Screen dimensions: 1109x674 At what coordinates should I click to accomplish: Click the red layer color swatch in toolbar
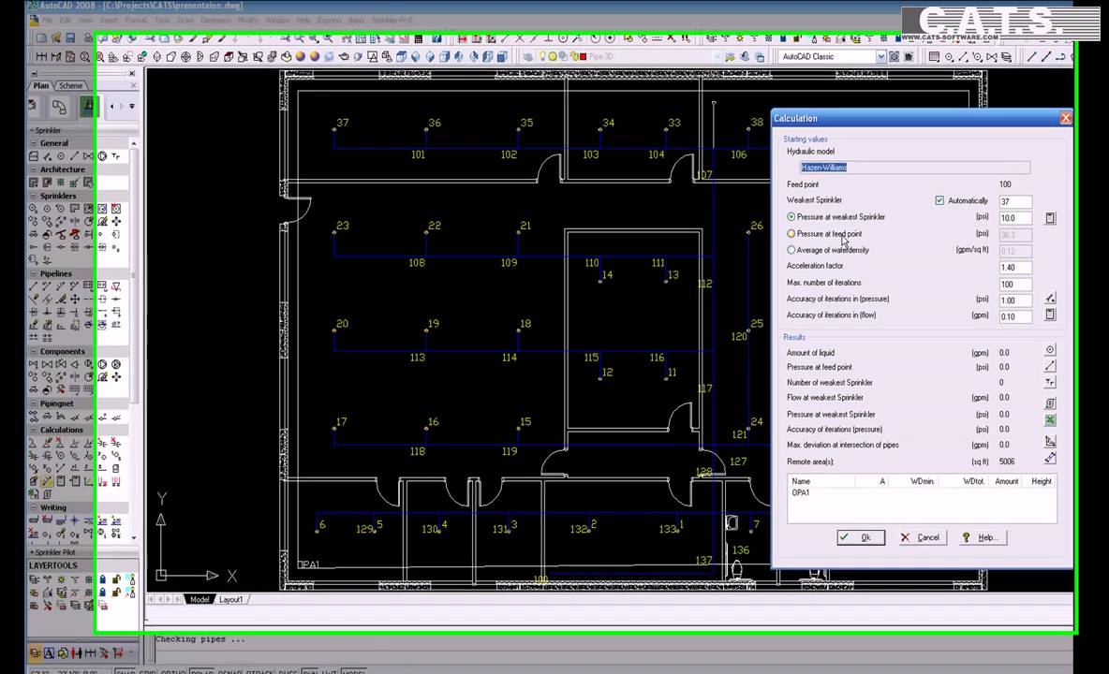coord(583,56)
